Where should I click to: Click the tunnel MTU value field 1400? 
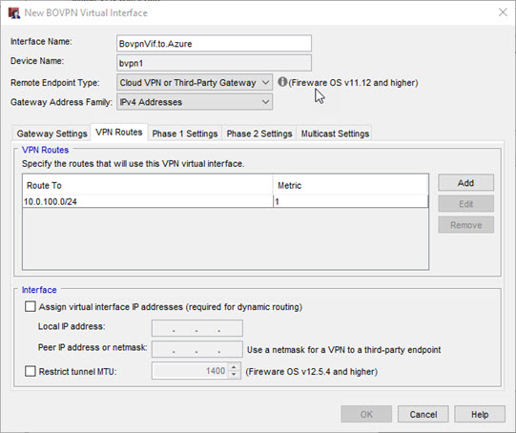click(190, 371)
